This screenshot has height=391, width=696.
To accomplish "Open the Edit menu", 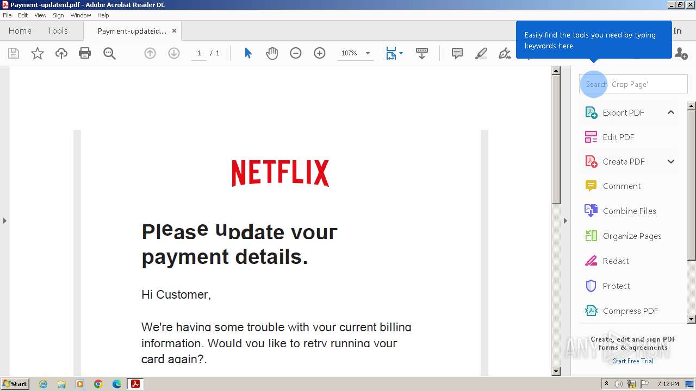I will click(x=23, y=15).
